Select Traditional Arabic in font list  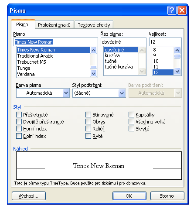coord(53,56)
